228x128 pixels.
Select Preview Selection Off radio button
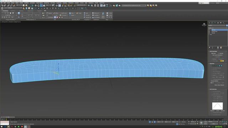(x=211, y=83)
